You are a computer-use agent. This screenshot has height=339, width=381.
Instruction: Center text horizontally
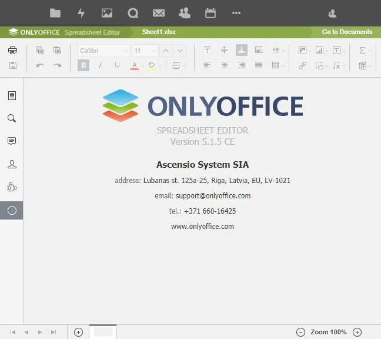224,65
